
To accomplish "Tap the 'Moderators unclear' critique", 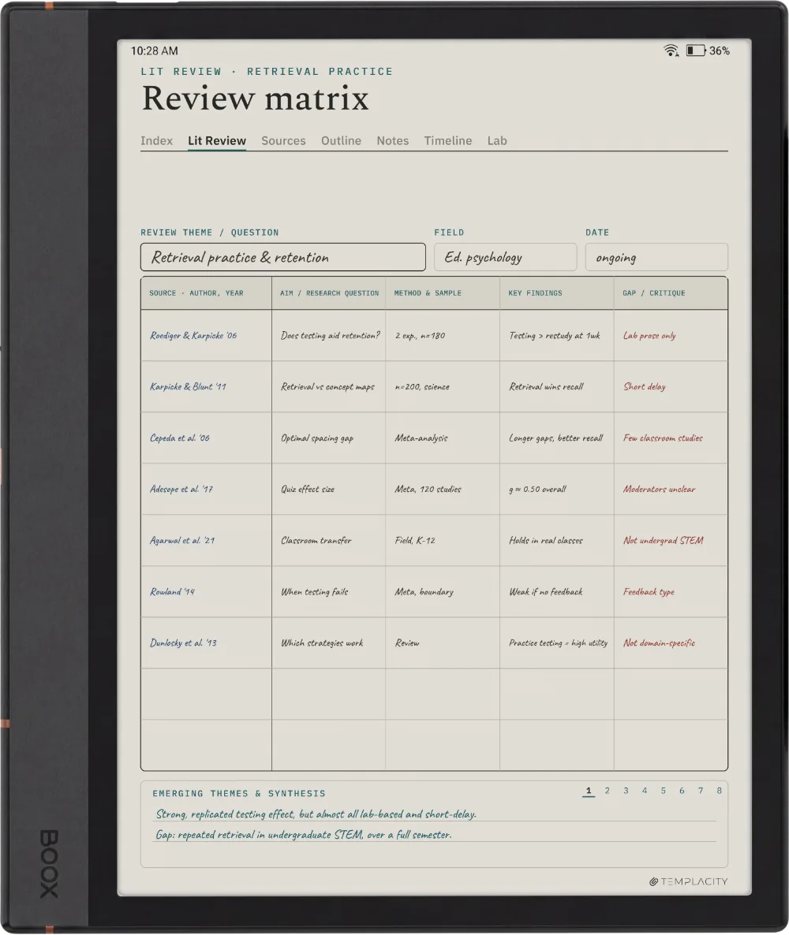I will 671,489.
